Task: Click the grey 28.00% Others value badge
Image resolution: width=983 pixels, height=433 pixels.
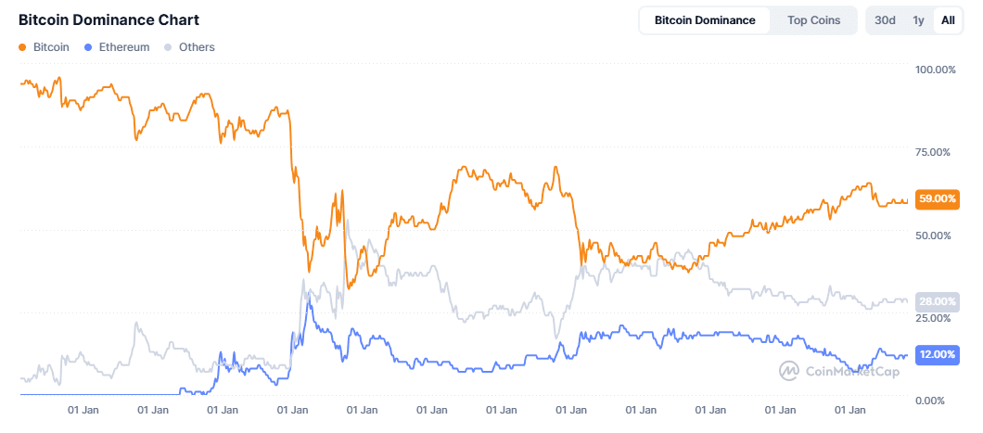Action: [x=937, y=301]
